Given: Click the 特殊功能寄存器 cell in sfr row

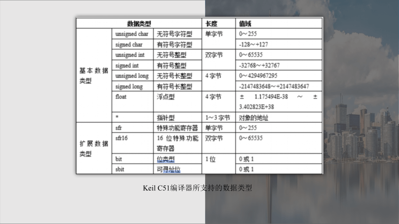Looking at the screenshot, I should (178, 128).
